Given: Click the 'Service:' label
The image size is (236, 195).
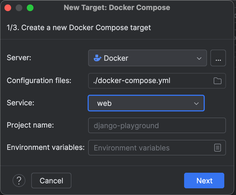Looking at the screenshot, I should click(20, 103).
